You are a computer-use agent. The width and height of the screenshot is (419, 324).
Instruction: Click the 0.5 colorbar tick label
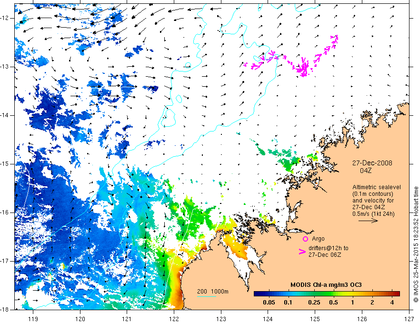point(333,303)
